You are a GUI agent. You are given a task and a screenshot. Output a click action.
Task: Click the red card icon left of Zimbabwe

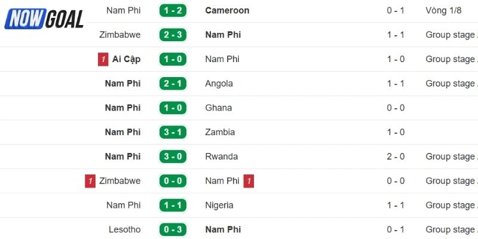coord(90,181)
